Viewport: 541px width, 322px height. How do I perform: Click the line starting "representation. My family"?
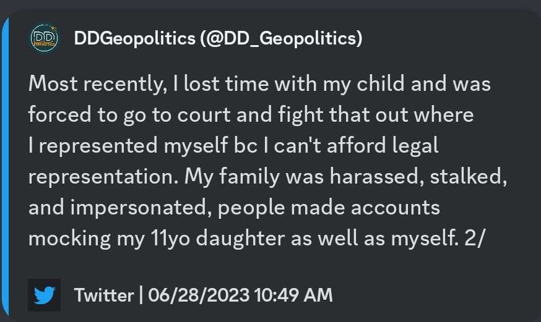tap(269, 177)
